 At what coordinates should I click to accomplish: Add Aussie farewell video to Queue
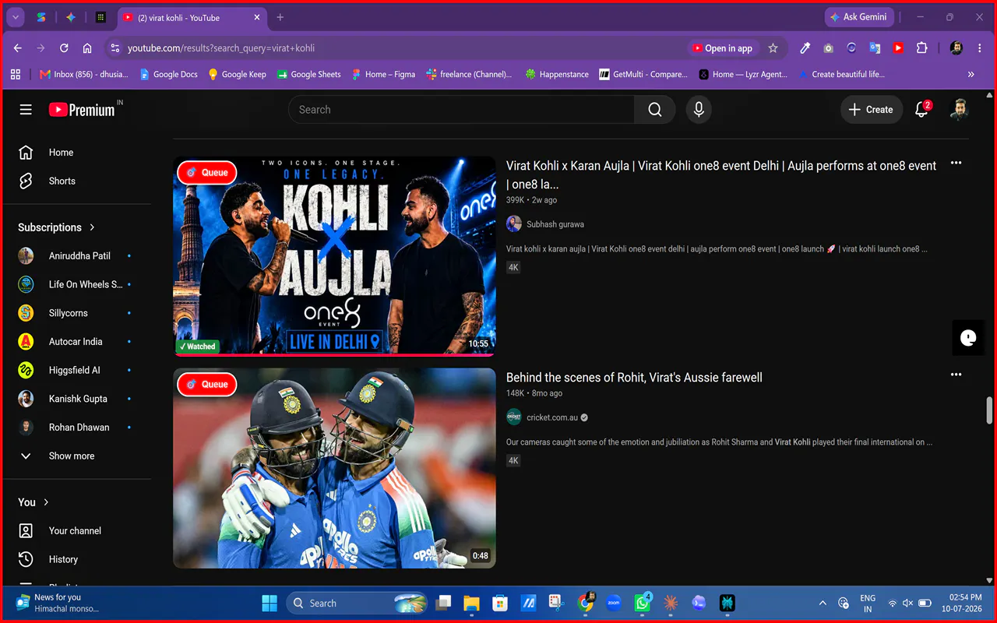click(207, 385)
